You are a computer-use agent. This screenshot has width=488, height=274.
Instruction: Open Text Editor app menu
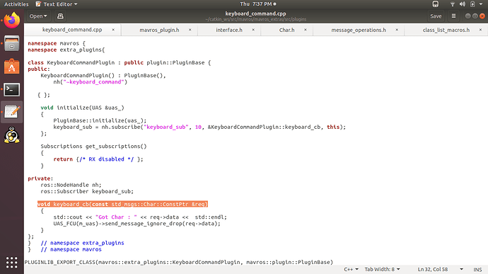tap(56, 4)
